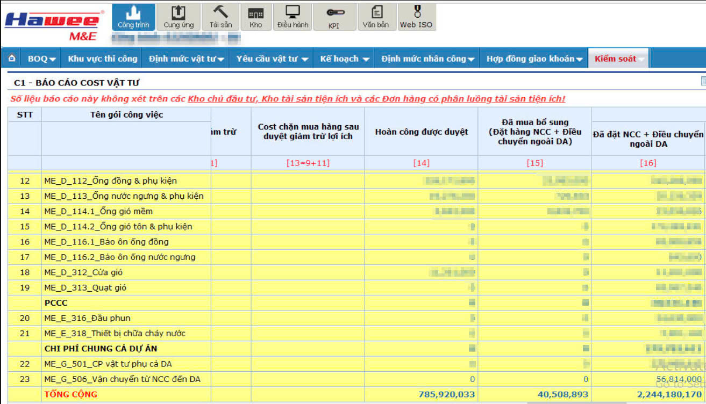Expand the Định mức nhân công dropdown

tap(428, 59)
